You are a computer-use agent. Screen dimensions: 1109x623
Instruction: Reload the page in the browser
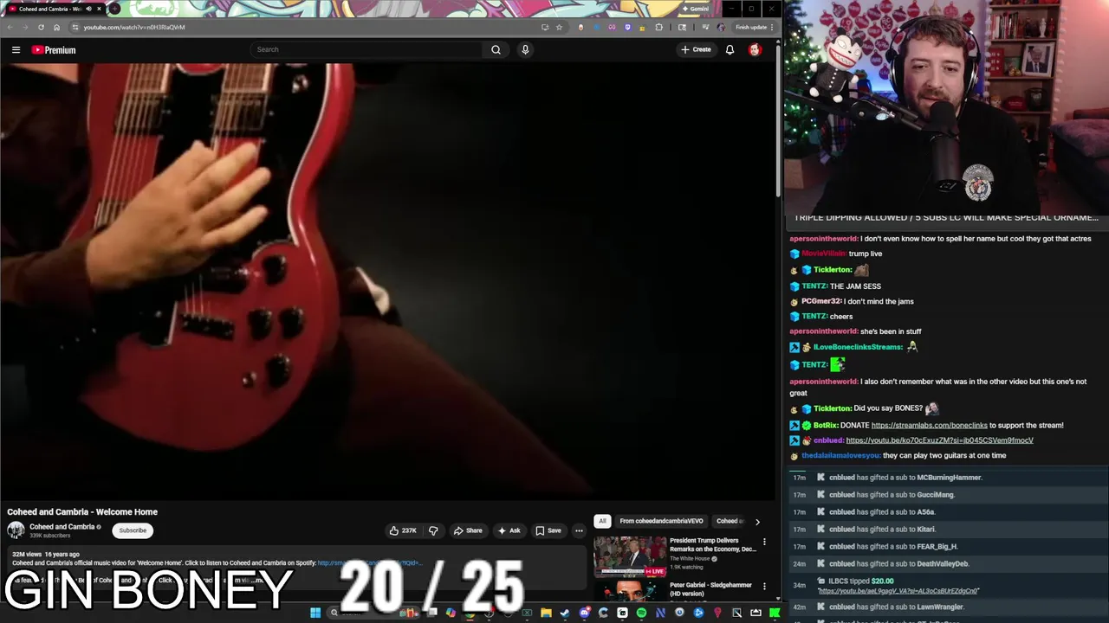(41, 27)
